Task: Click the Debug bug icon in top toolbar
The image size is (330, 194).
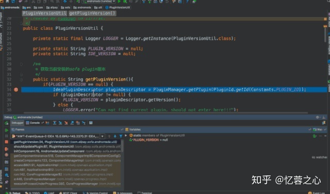Action: click(x=125, y=2)
